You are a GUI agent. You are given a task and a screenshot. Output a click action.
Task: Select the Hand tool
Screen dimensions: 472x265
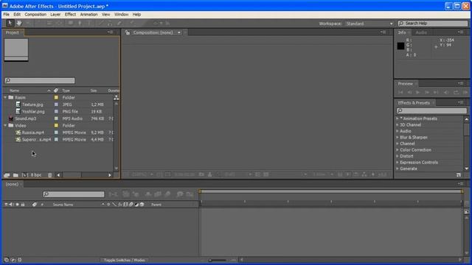pyautogui.click(x=19, y=23)
